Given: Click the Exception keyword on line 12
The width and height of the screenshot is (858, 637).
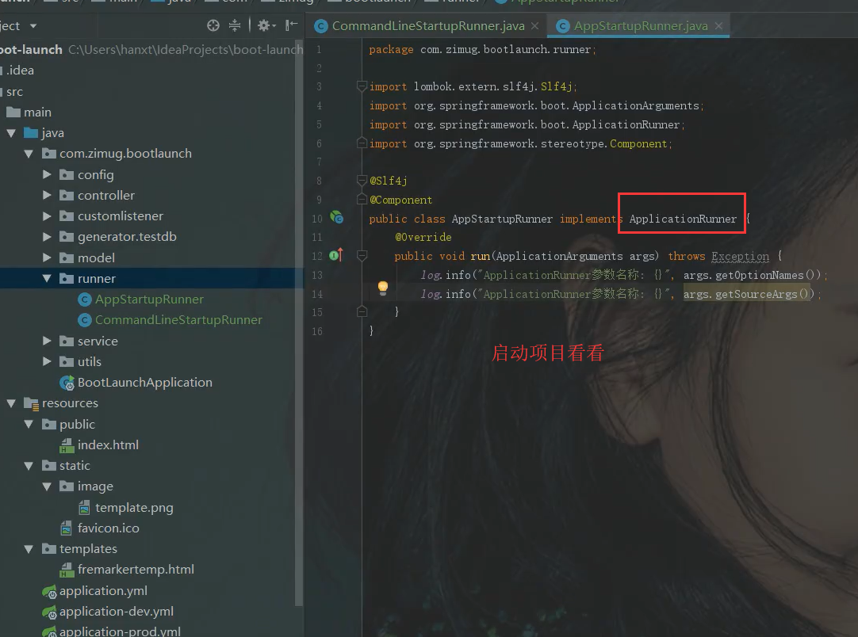Looking at the screenshot, I should click(x=741, y=256).
